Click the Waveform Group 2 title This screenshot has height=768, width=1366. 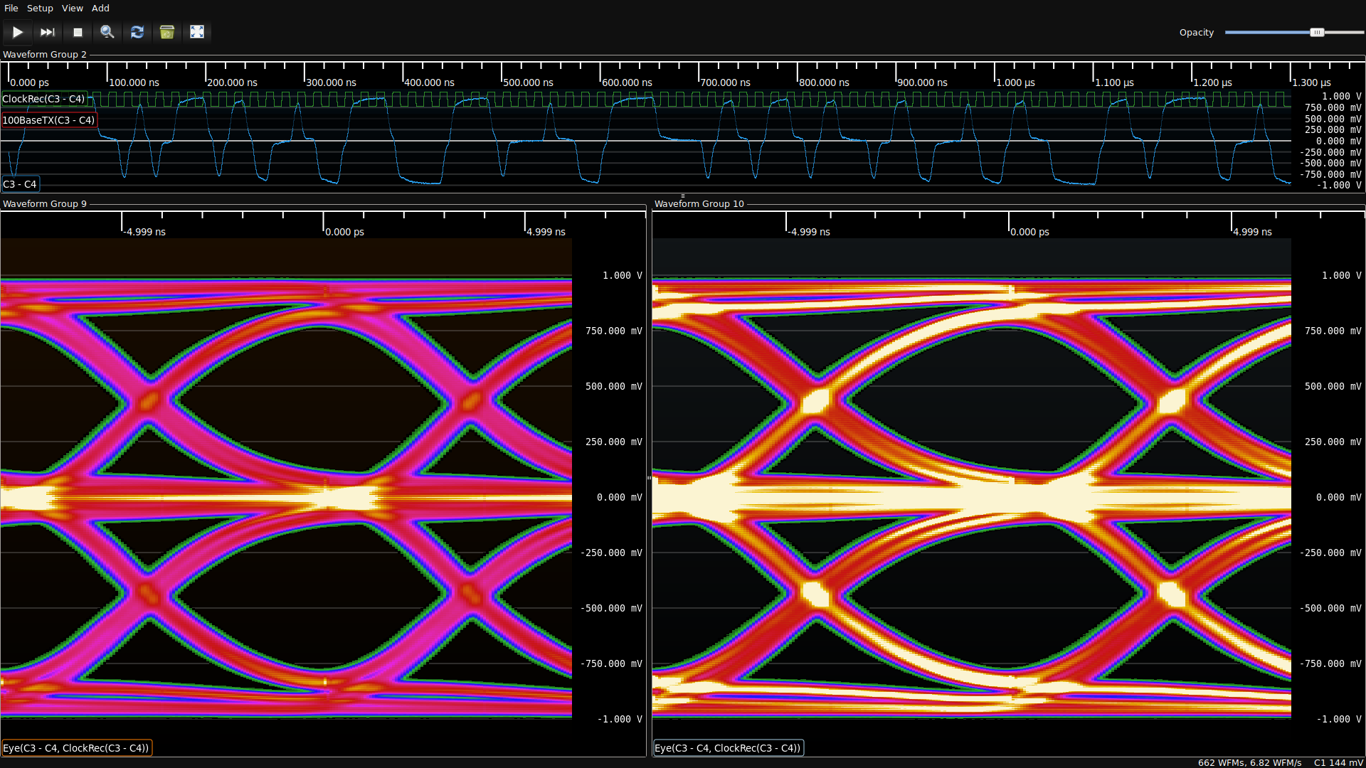[x=45, y=55]
